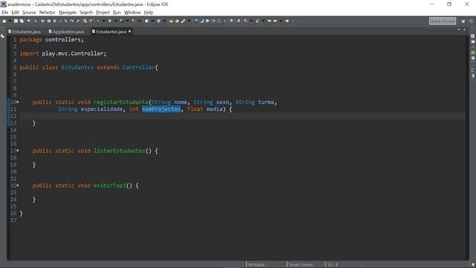This screenshot has height=268, width=476.
Task: Click the 12 : 9 cursor position
Action: [x=332, y=265]
